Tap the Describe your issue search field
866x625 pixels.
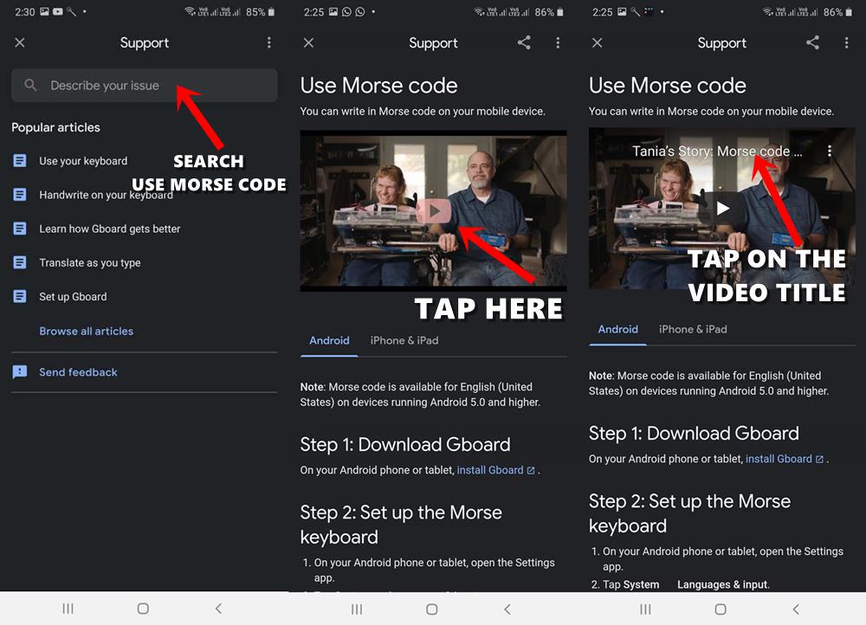tap(144, 86)
